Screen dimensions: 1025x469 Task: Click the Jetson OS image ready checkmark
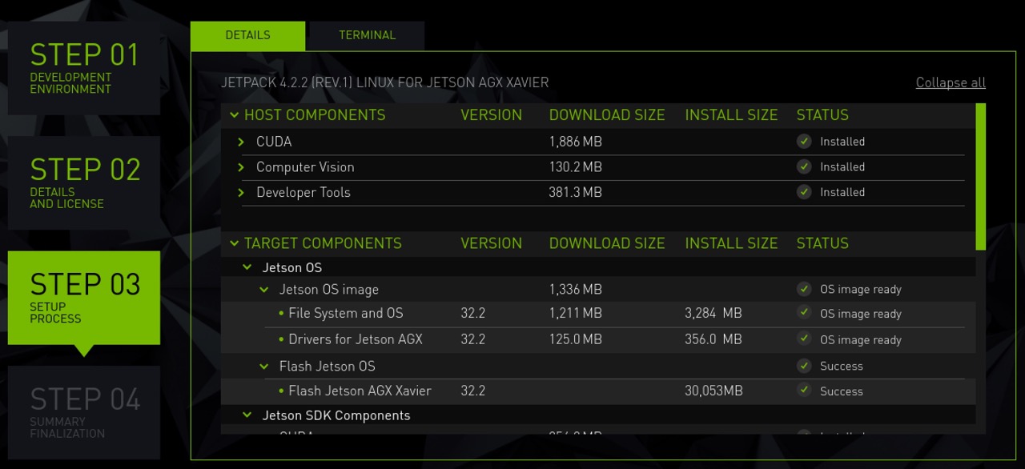[x=804, y=289]
